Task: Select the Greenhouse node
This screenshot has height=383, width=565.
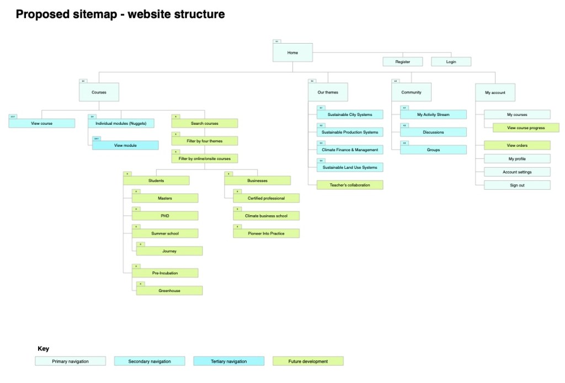Action: (169, 290)
